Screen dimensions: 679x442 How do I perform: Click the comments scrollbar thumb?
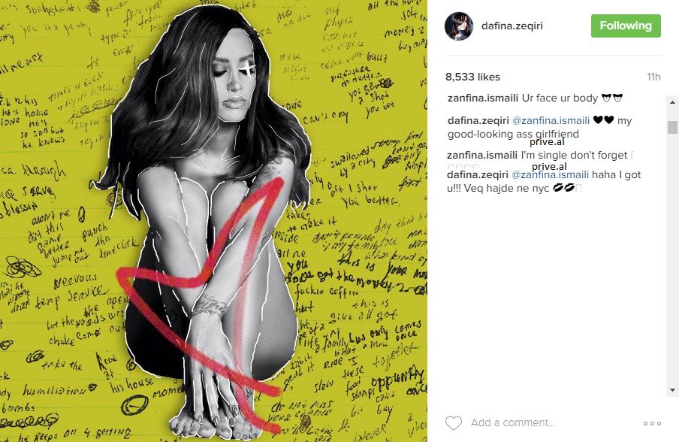[672, 127]
